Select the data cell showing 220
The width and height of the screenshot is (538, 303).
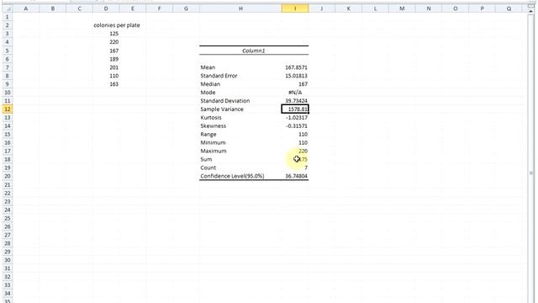click(x=106, y=42)
